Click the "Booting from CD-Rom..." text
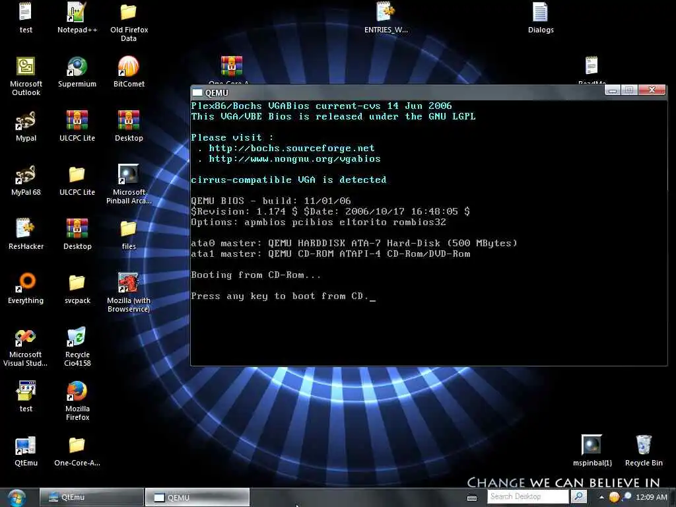This screenshot has width=676, height=507. coord(255,275)
